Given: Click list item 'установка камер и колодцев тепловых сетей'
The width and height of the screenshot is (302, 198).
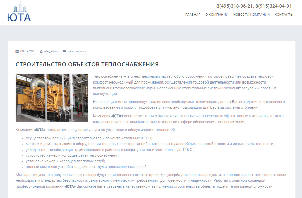Looking at the screenshot, I should 65,161.
